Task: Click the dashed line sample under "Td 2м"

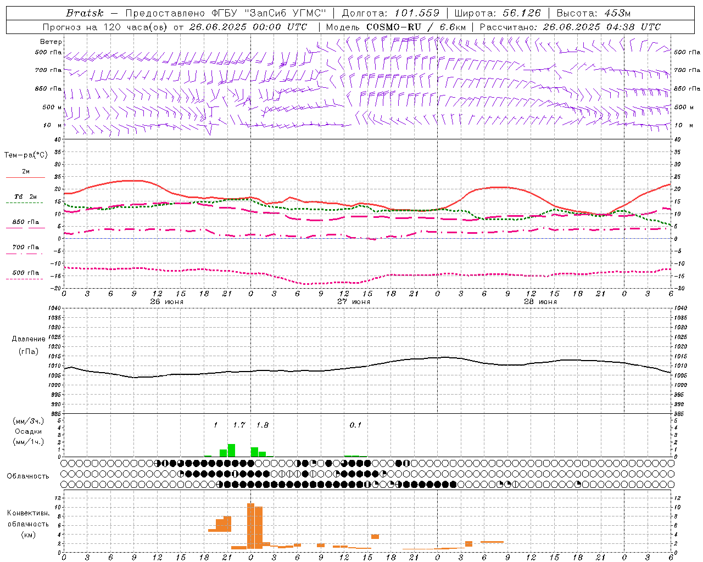Action: coord(24,203)
